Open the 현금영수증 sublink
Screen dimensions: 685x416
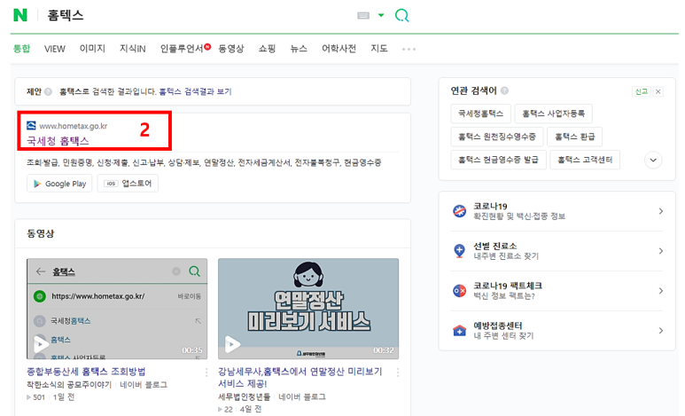coord(362,162)
